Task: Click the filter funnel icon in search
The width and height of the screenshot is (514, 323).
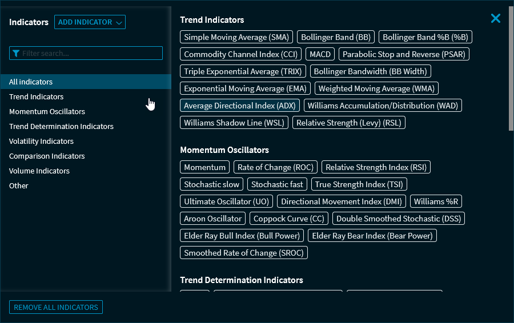Action: [x=16, y=53]
